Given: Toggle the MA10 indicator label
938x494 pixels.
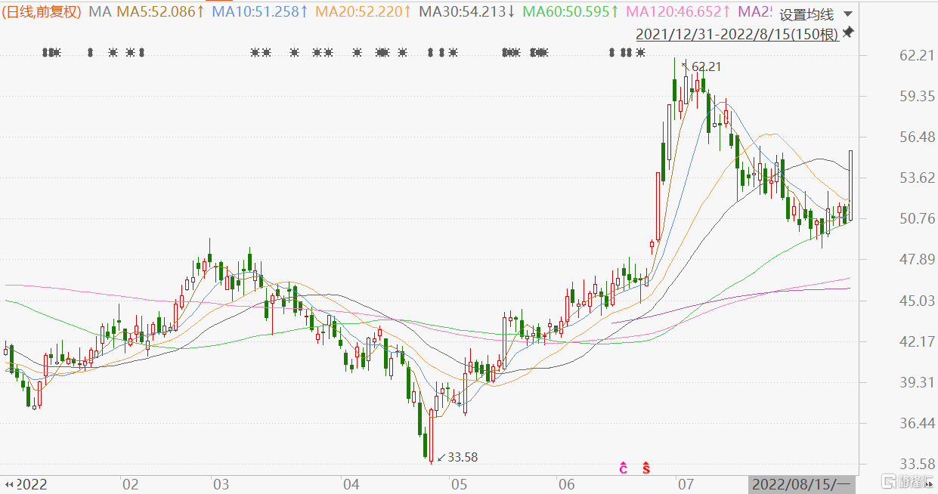Looking at the screenshot, I should point(259,12).
